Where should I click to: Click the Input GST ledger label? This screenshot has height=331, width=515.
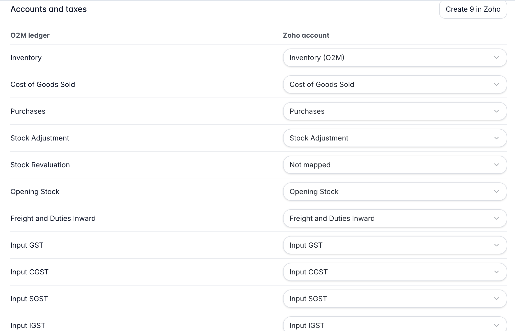[x=27, y=245]
